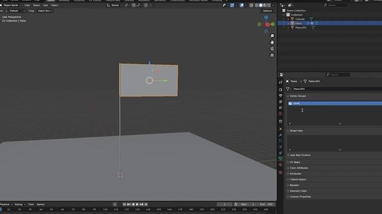The height and width of the screenshot is (214, 382).
Task: Click the outliner search field
Action: (335, 5)
